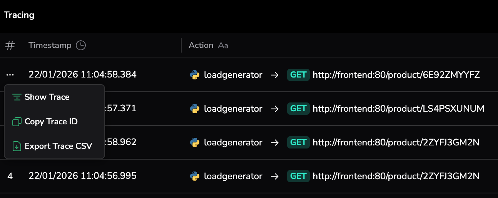Image resolution: width=498 pixels, height=198 pixels.
Task: Select Show Trace from the context menu
Action: click(x=47, y=97)
